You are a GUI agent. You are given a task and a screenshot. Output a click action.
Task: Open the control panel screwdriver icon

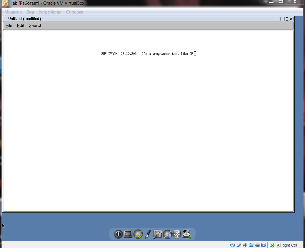(157, 234)
